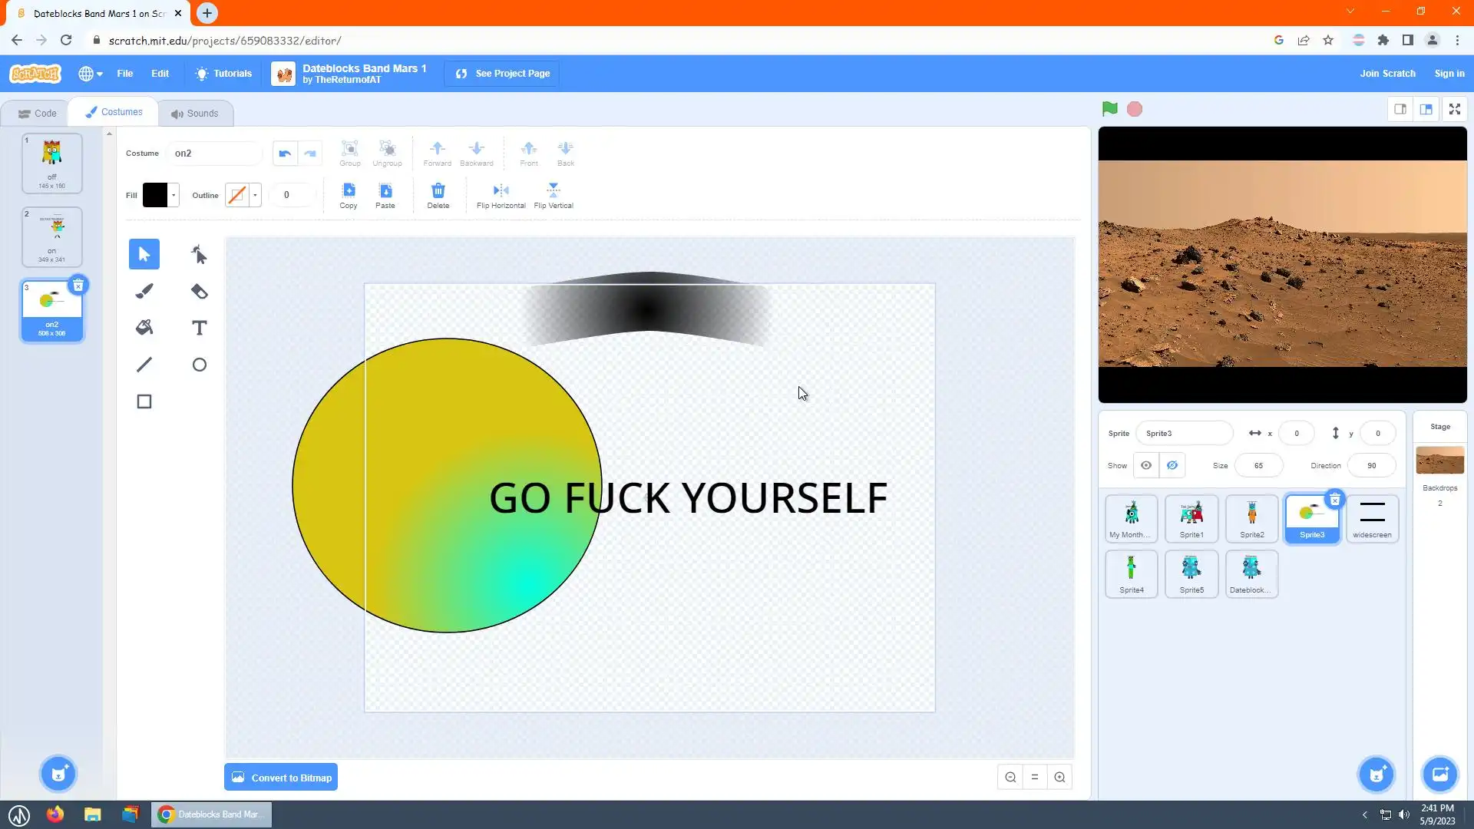Select the Eraser tool
Viewport: 1474px width, 829px height.
click(199, 291)
